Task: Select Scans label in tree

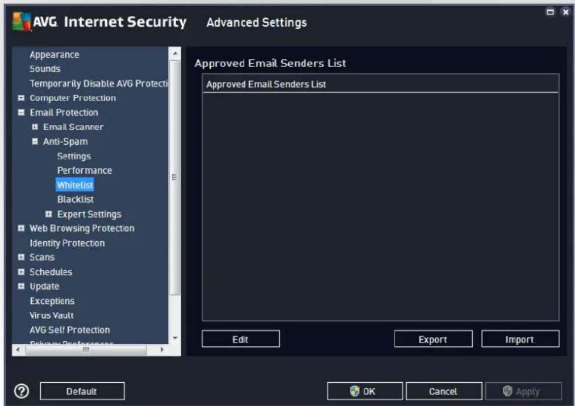Action: coord(42,257)
